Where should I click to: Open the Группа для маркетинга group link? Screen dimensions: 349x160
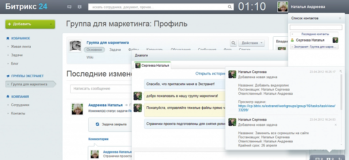click(x=107, y=42)
